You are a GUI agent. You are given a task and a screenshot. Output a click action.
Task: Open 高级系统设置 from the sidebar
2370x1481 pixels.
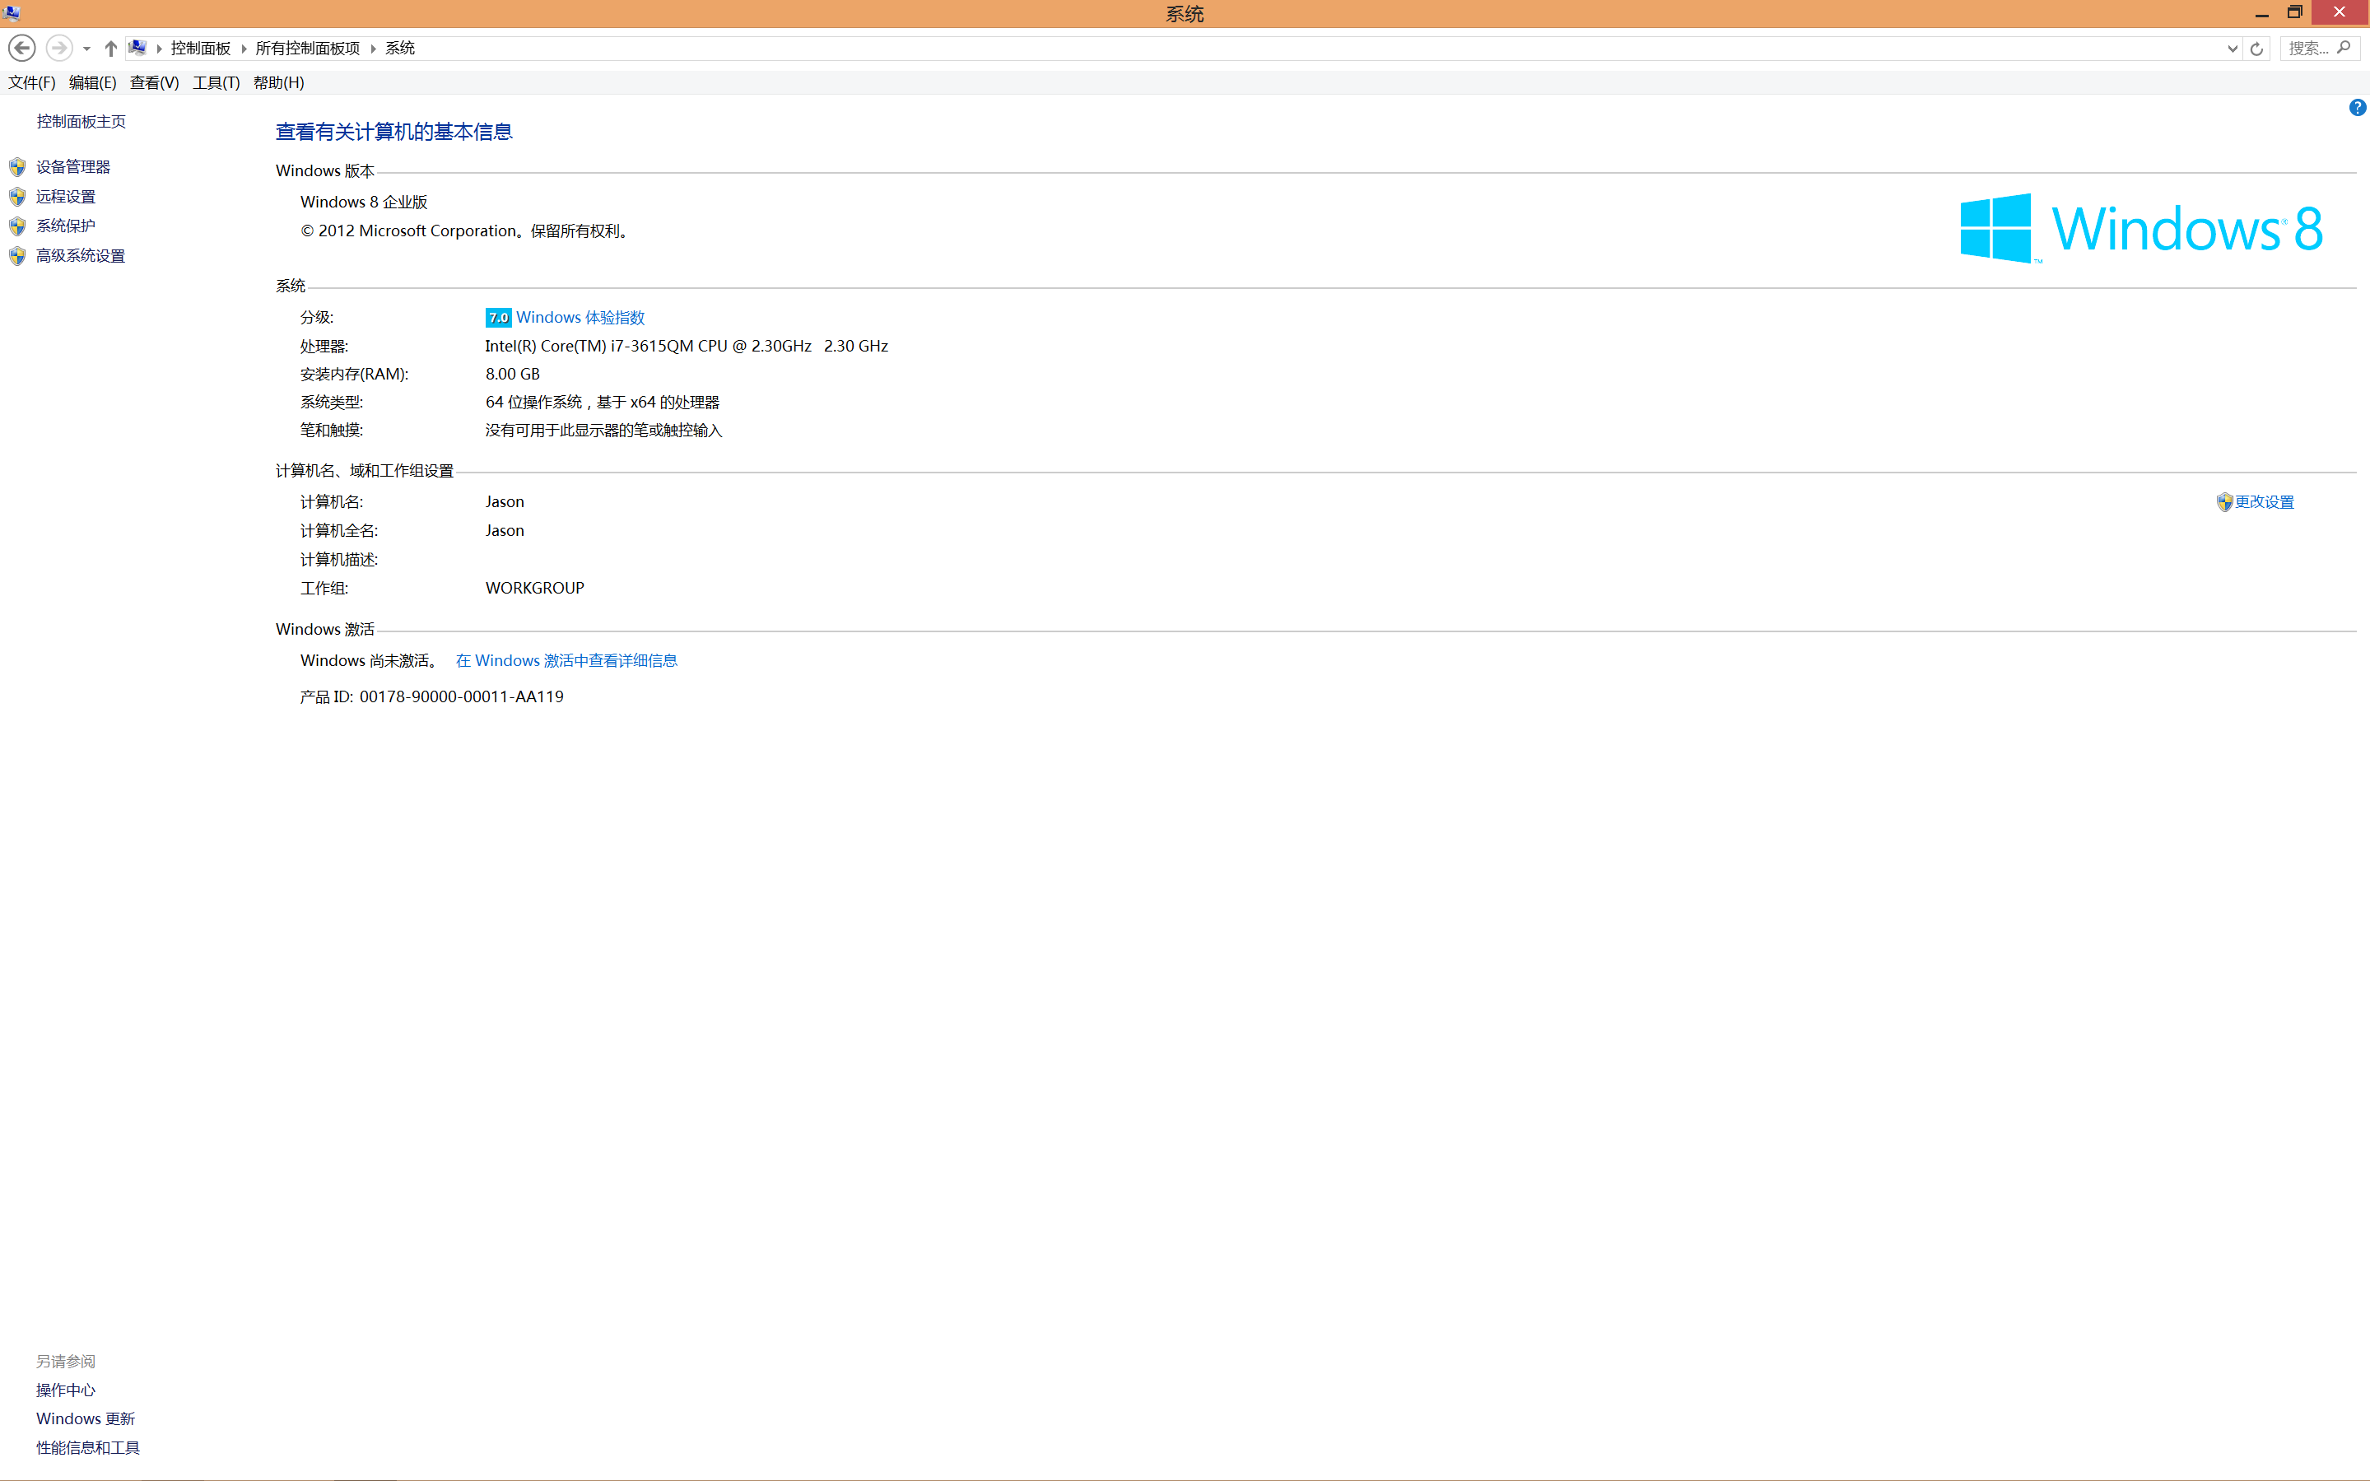tap(79, 254)
